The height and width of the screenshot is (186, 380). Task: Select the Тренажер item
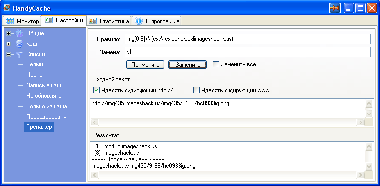(39, 127)
